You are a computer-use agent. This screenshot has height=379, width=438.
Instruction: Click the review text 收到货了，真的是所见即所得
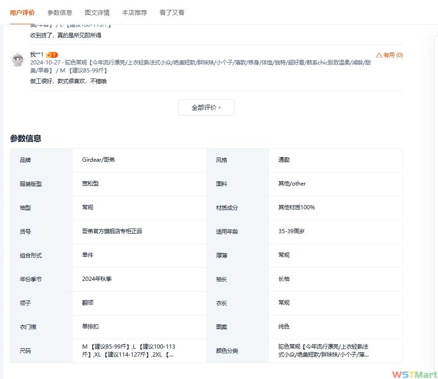pos(66,35)
